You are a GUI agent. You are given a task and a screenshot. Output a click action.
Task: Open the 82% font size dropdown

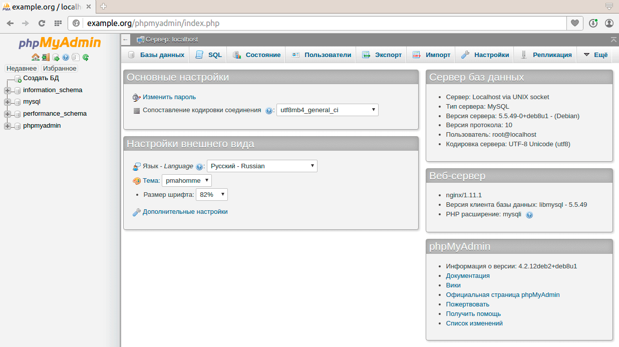[212, 194]
